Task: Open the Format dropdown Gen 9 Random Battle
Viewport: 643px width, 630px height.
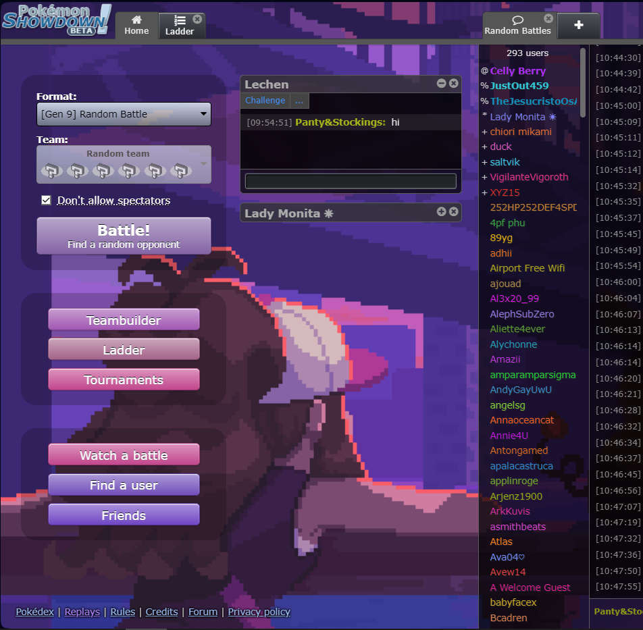Action: point(124,114)
